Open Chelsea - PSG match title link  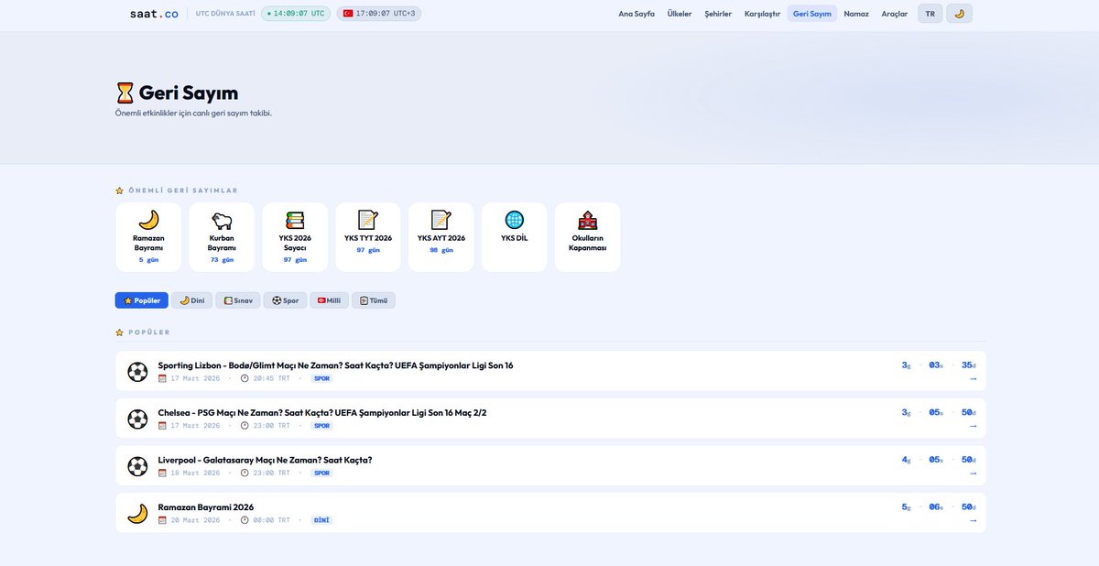(322, 412)
